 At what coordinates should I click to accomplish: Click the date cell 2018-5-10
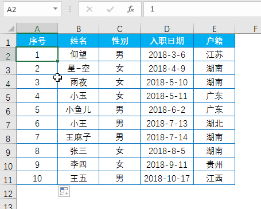(x=167, y=82)
